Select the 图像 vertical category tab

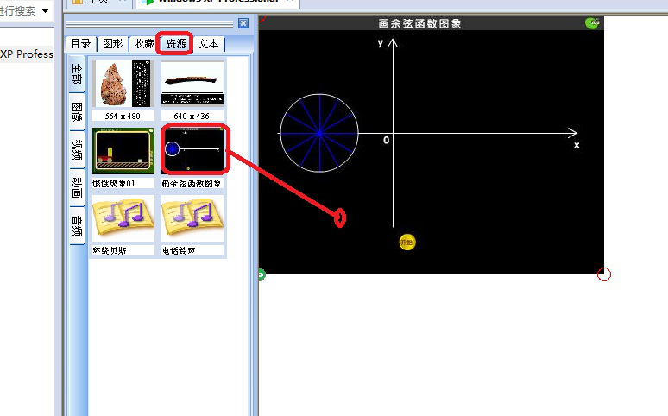tap(77, 111)
